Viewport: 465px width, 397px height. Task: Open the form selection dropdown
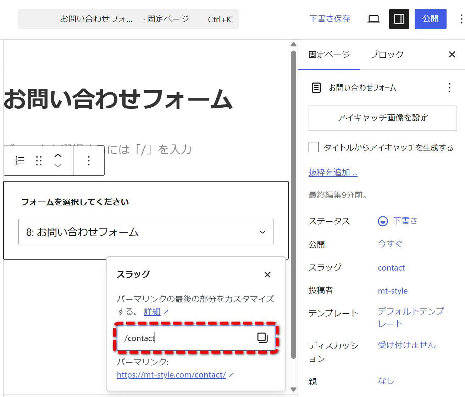point(146,232)
